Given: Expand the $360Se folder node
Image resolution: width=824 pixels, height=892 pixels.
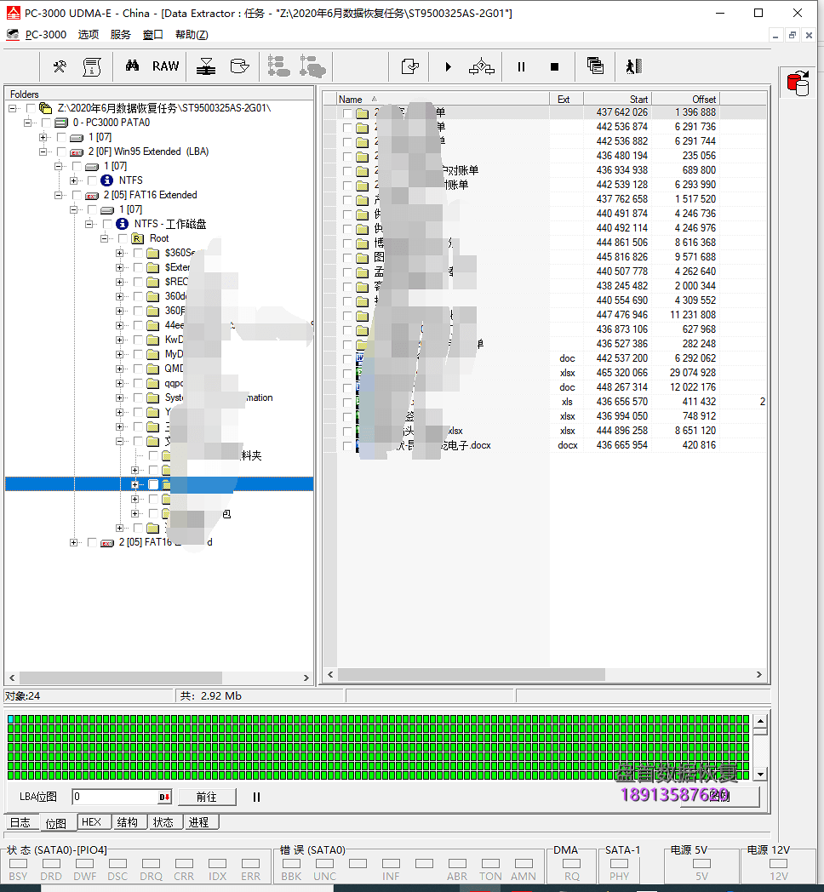Looking at the screenshot, I should (x=119, y=253).
